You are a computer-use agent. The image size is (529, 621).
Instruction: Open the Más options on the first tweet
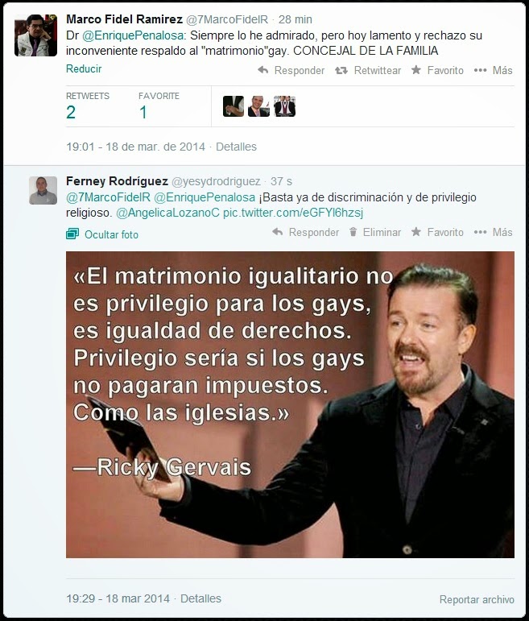point(493,71)
